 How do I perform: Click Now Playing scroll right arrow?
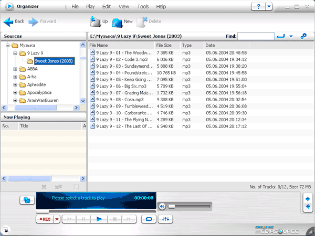pos(82,178)
